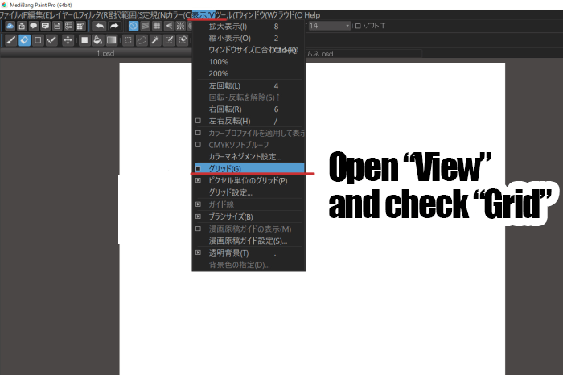Check the グリッド(G) grid option
Image resolution: width=563 pixels, height=375 pixels.
pyautogui.click(x=249, y=168)
